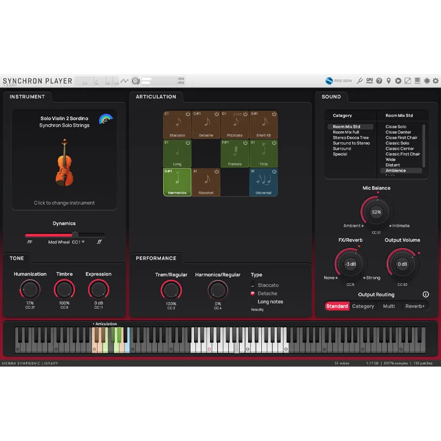Select the Distant preset
441x441 pixels.
[x=392, y=165]
